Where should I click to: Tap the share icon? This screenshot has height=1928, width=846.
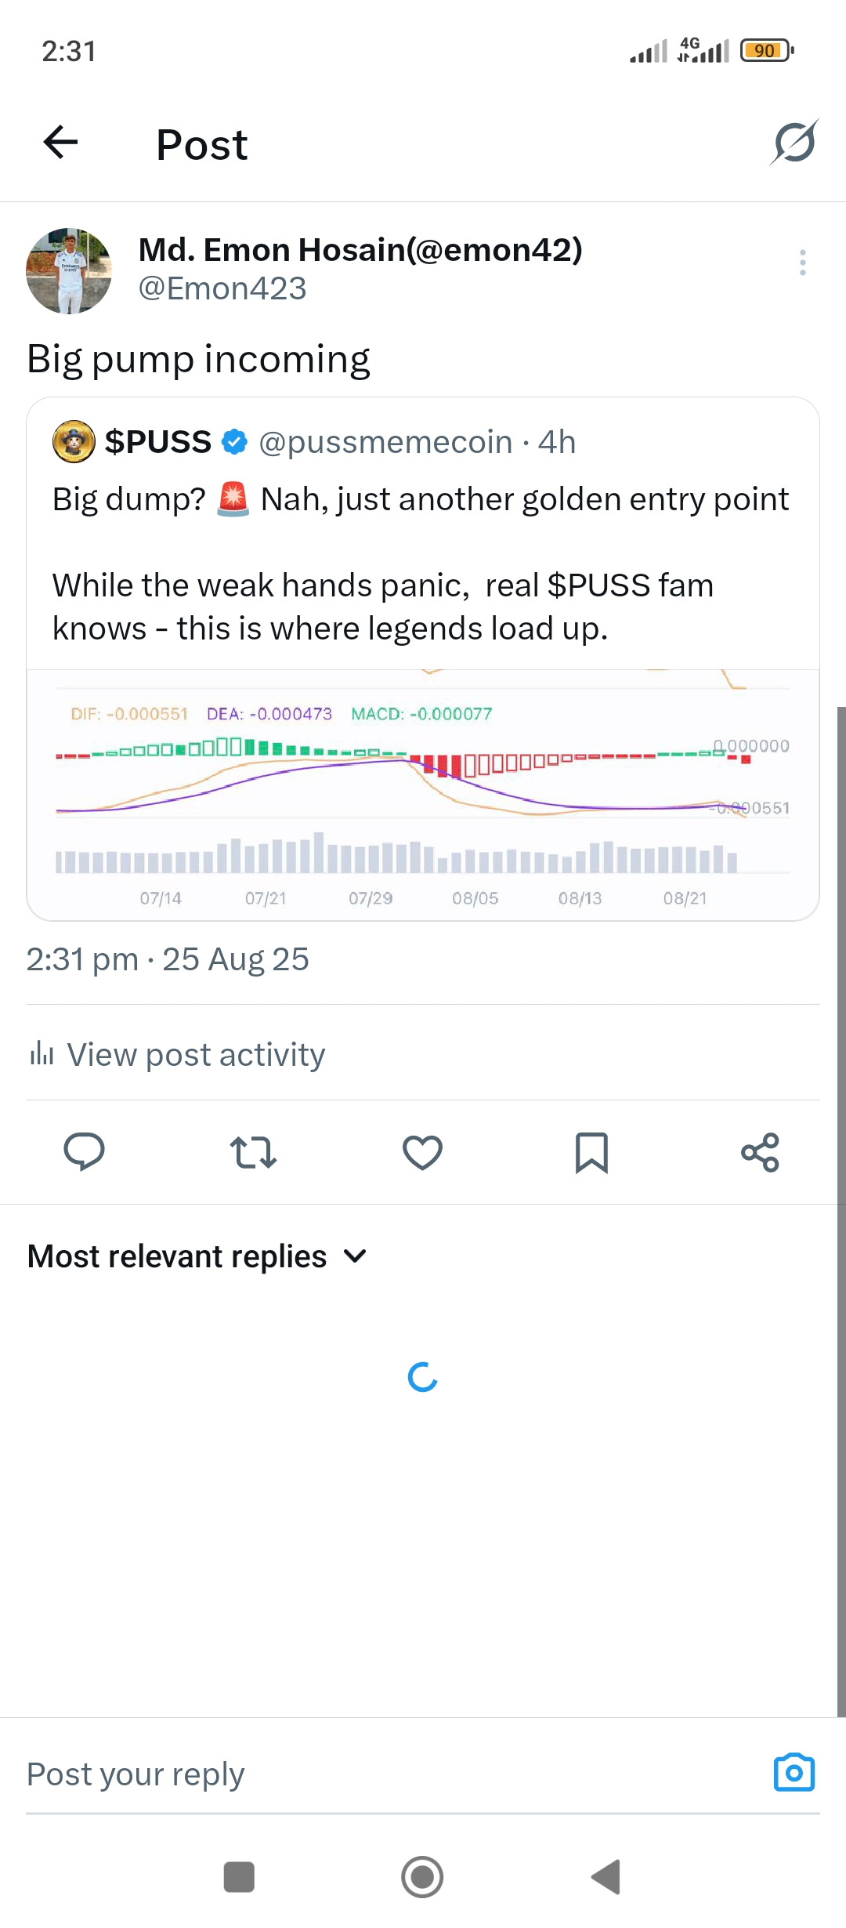(760, 1152)
